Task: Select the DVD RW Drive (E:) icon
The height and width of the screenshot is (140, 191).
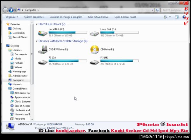Action: (x=43, y=50)
